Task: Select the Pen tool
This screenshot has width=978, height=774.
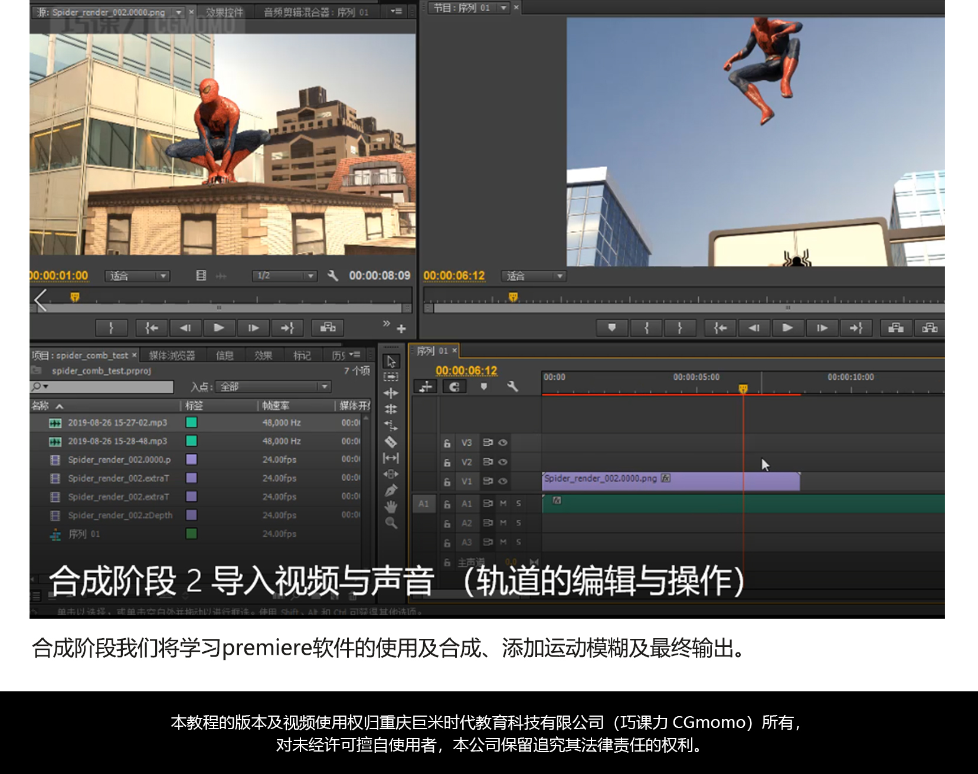Action: click(x=391, y=490)
